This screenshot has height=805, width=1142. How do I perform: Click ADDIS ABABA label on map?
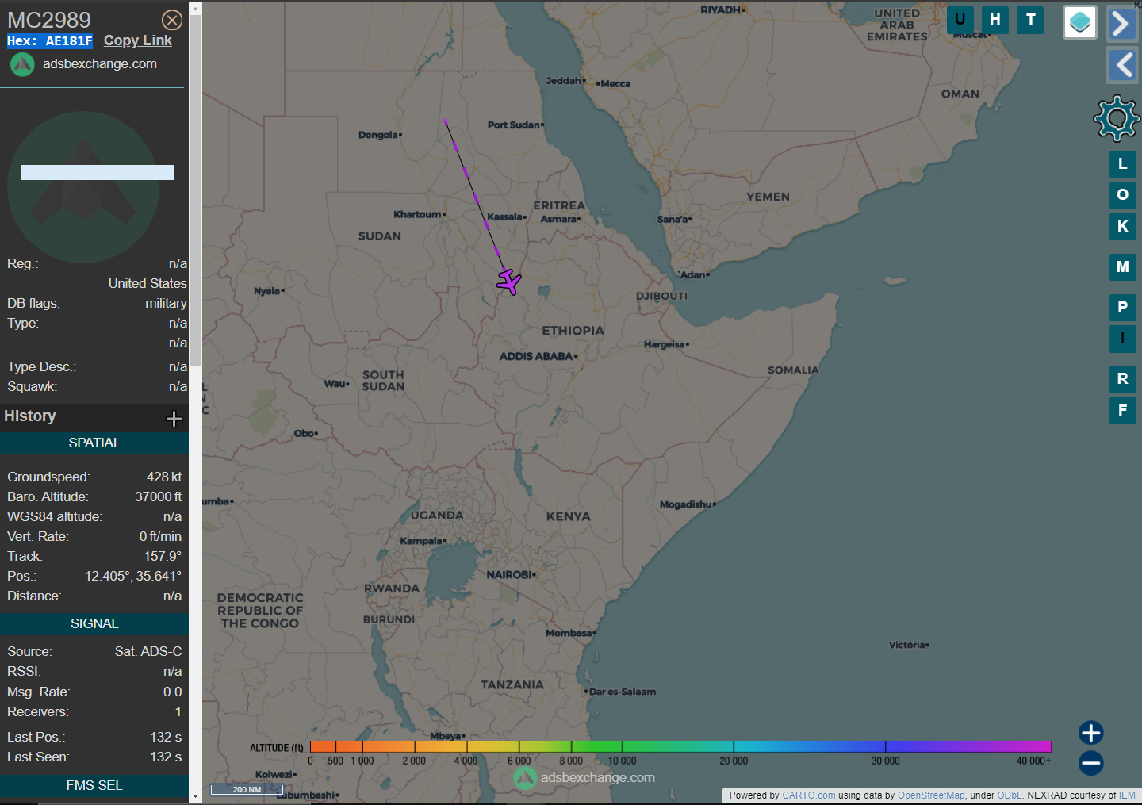536,356
